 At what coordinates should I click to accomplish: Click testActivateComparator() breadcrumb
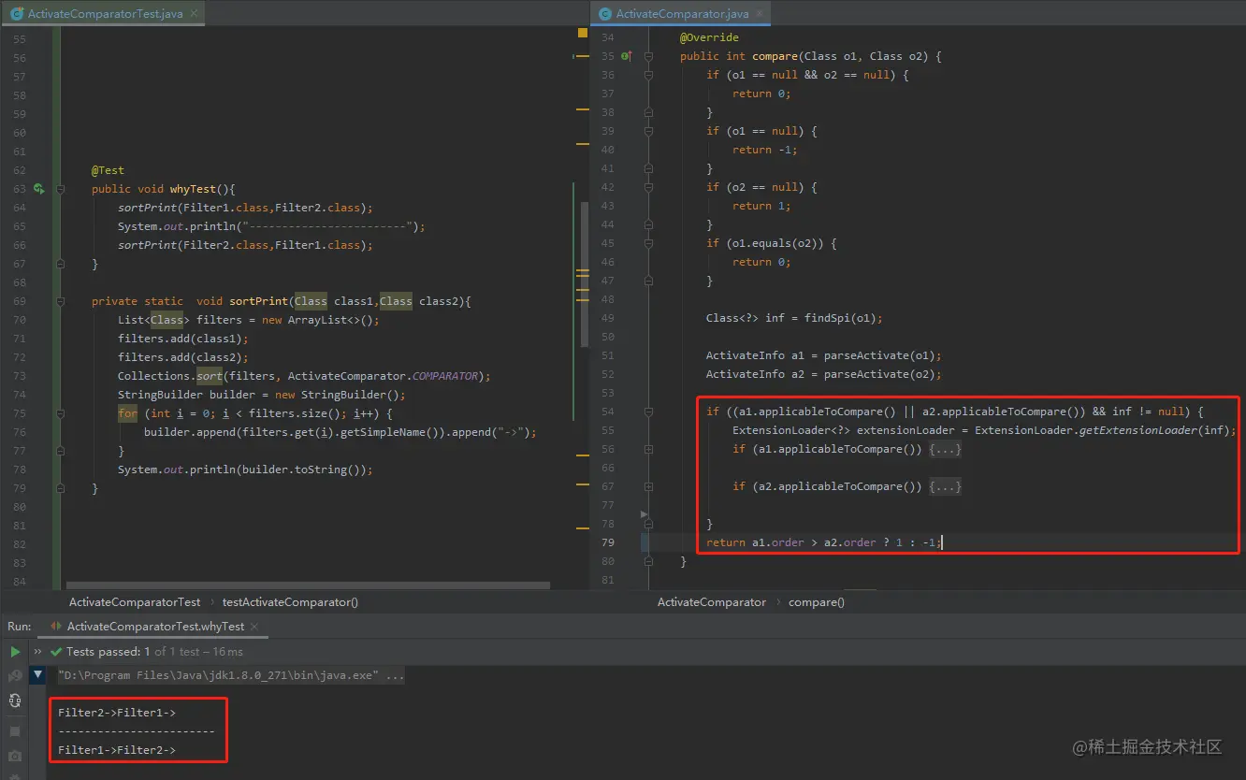pyautogui.click(x=290, y=602)
